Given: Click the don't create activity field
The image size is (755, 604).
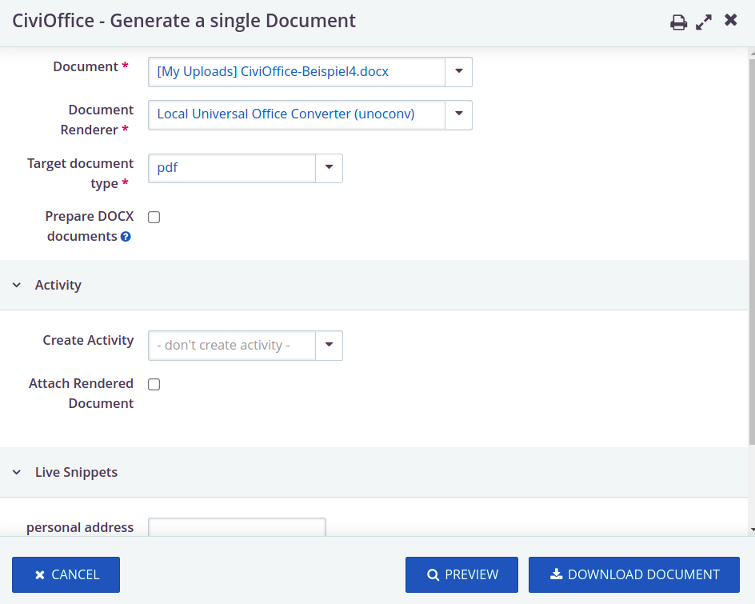Looking at the screenshot, I should (232, 346).
